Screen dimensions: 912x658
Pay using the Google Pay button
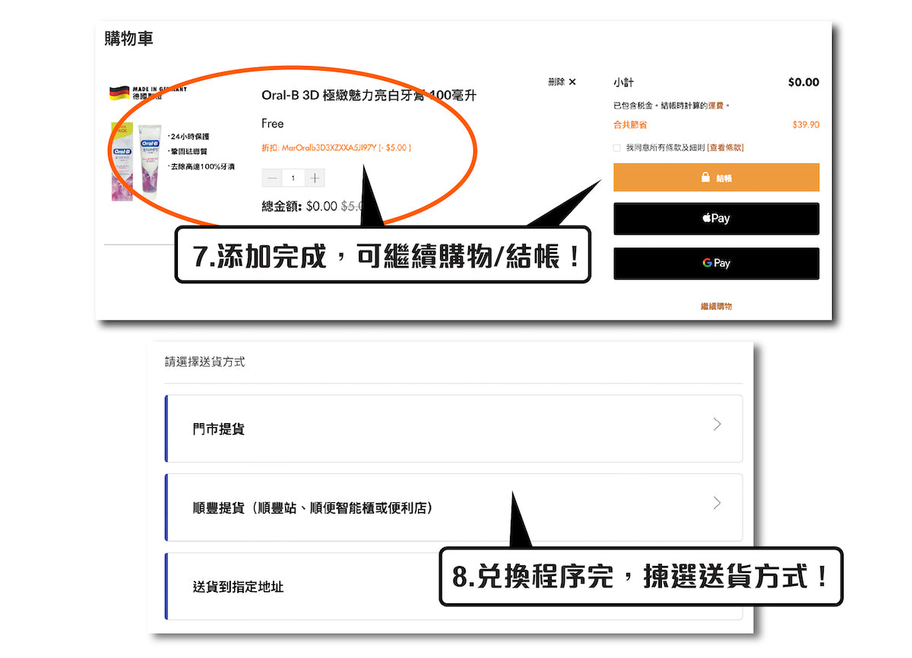pos(716,264)
